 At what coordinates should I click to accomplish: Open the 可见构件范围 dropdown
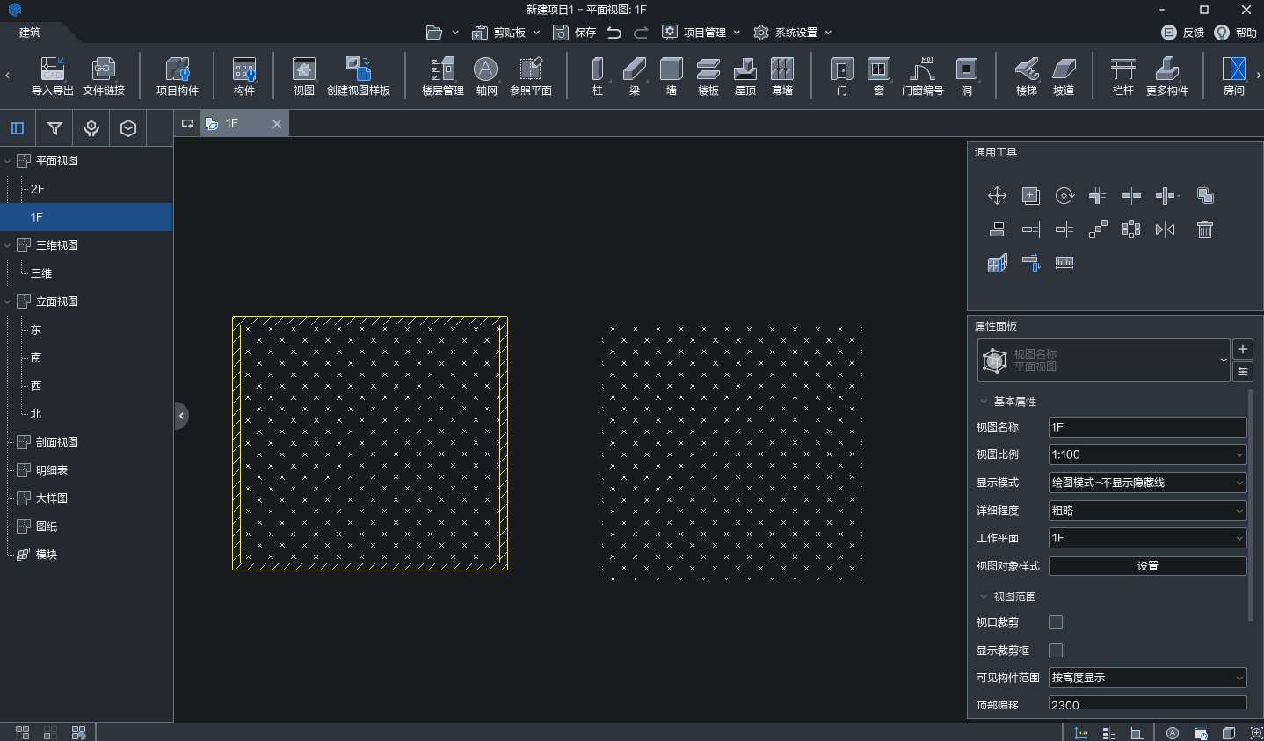1147,678
